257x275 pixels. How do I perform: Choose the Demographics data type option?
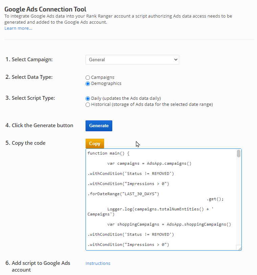(88, 84)
